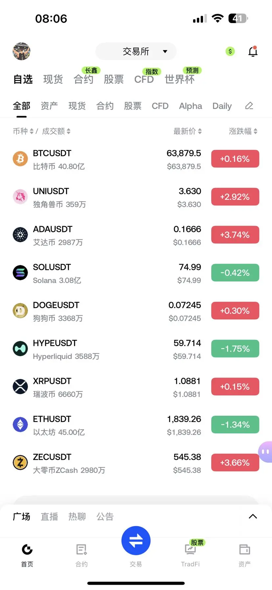Sort list by 涨跌幅 change percent

click(x=243, y=131)
